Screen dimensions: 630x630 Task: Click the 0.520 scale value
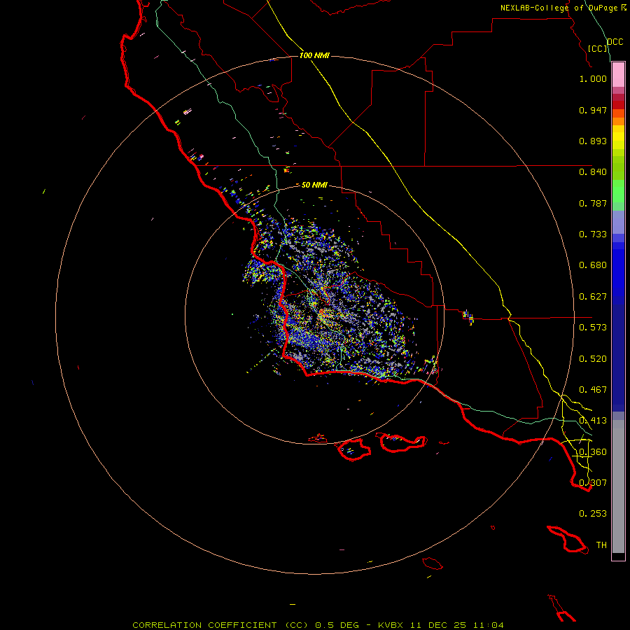tap(593, 359)
